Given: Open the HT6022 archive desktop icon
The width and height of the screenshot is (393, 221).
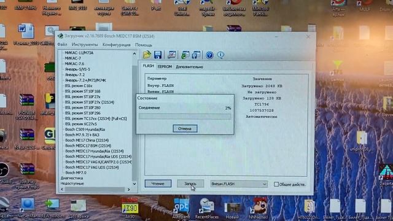Looking at the screenshot, I should pos(309,209).
